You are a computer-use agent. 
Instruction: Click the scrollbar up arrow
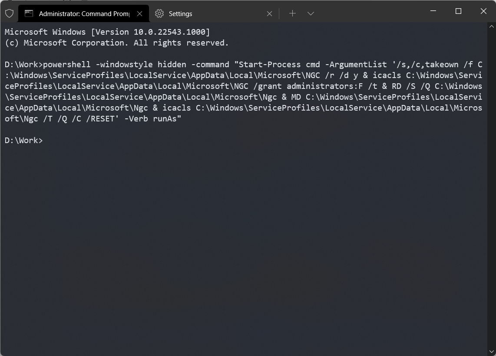pyautogui.click(x=493, y=27)
